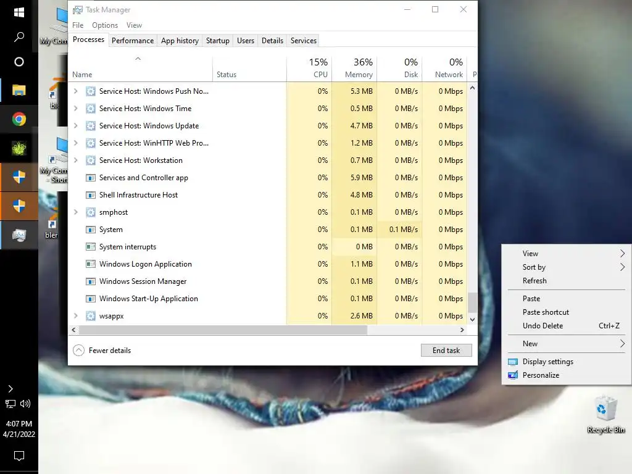Open the volume speaker tray icon
Image resolution: width=632 pixels, height=474 pixels.
25,404
